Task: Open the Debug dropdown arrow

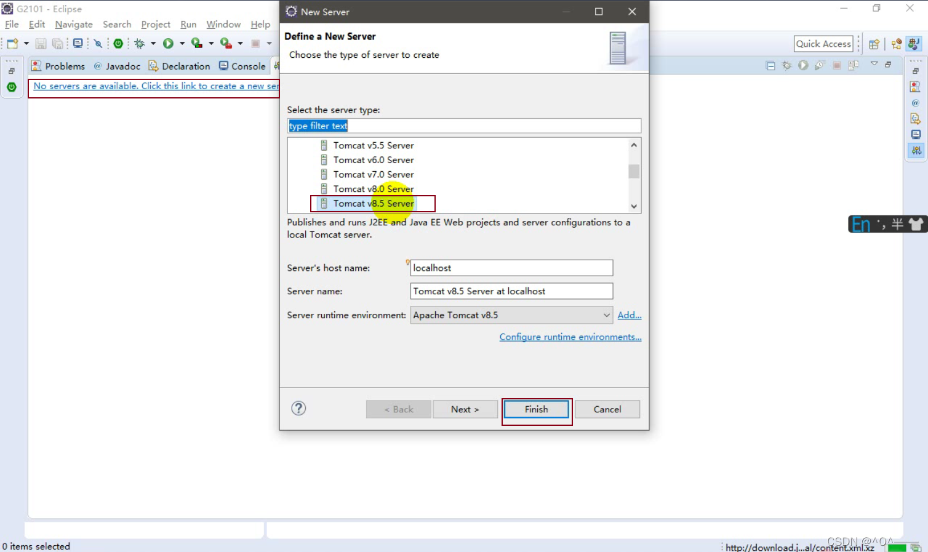Action: click(153, 44)
